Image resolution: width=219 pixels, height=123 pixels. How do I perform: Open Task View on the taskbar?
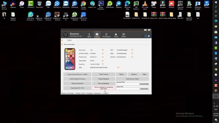tap(216, 16)
